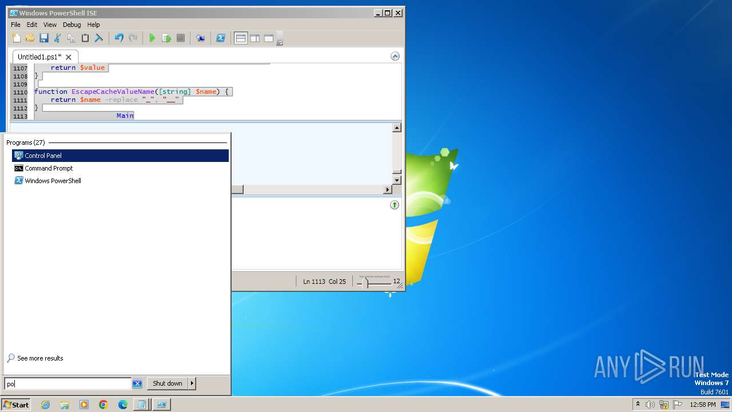Open the volume tray icon
Screen dimensions: 732x412
pyautogui.click(x=650, y=405)
